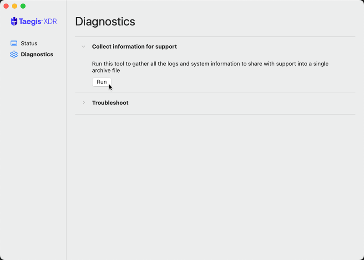364x260 pixels.
Task: Close the window with the red button
Action: [x=6, y=6]
